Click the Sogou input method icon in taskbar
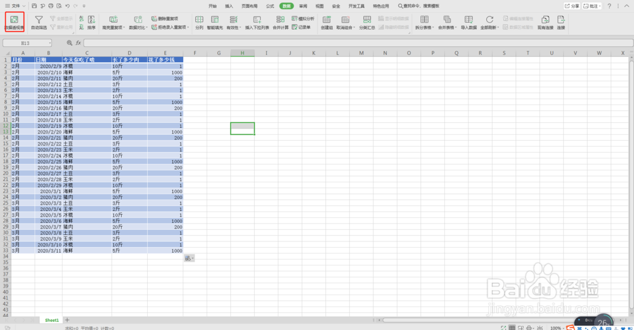Viewport: 634px width, 330px height. pyautogui.click(x=570, y=327)
